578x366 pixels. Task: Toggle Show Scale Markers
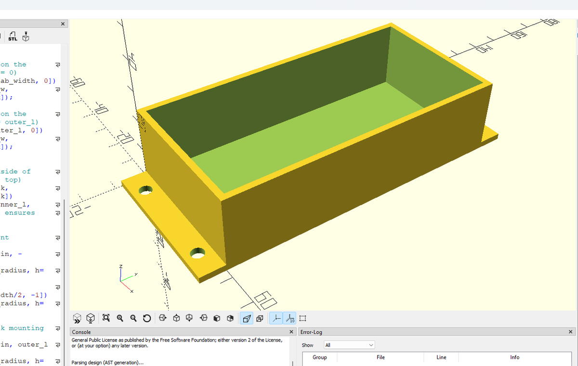(x=289, y=318)
